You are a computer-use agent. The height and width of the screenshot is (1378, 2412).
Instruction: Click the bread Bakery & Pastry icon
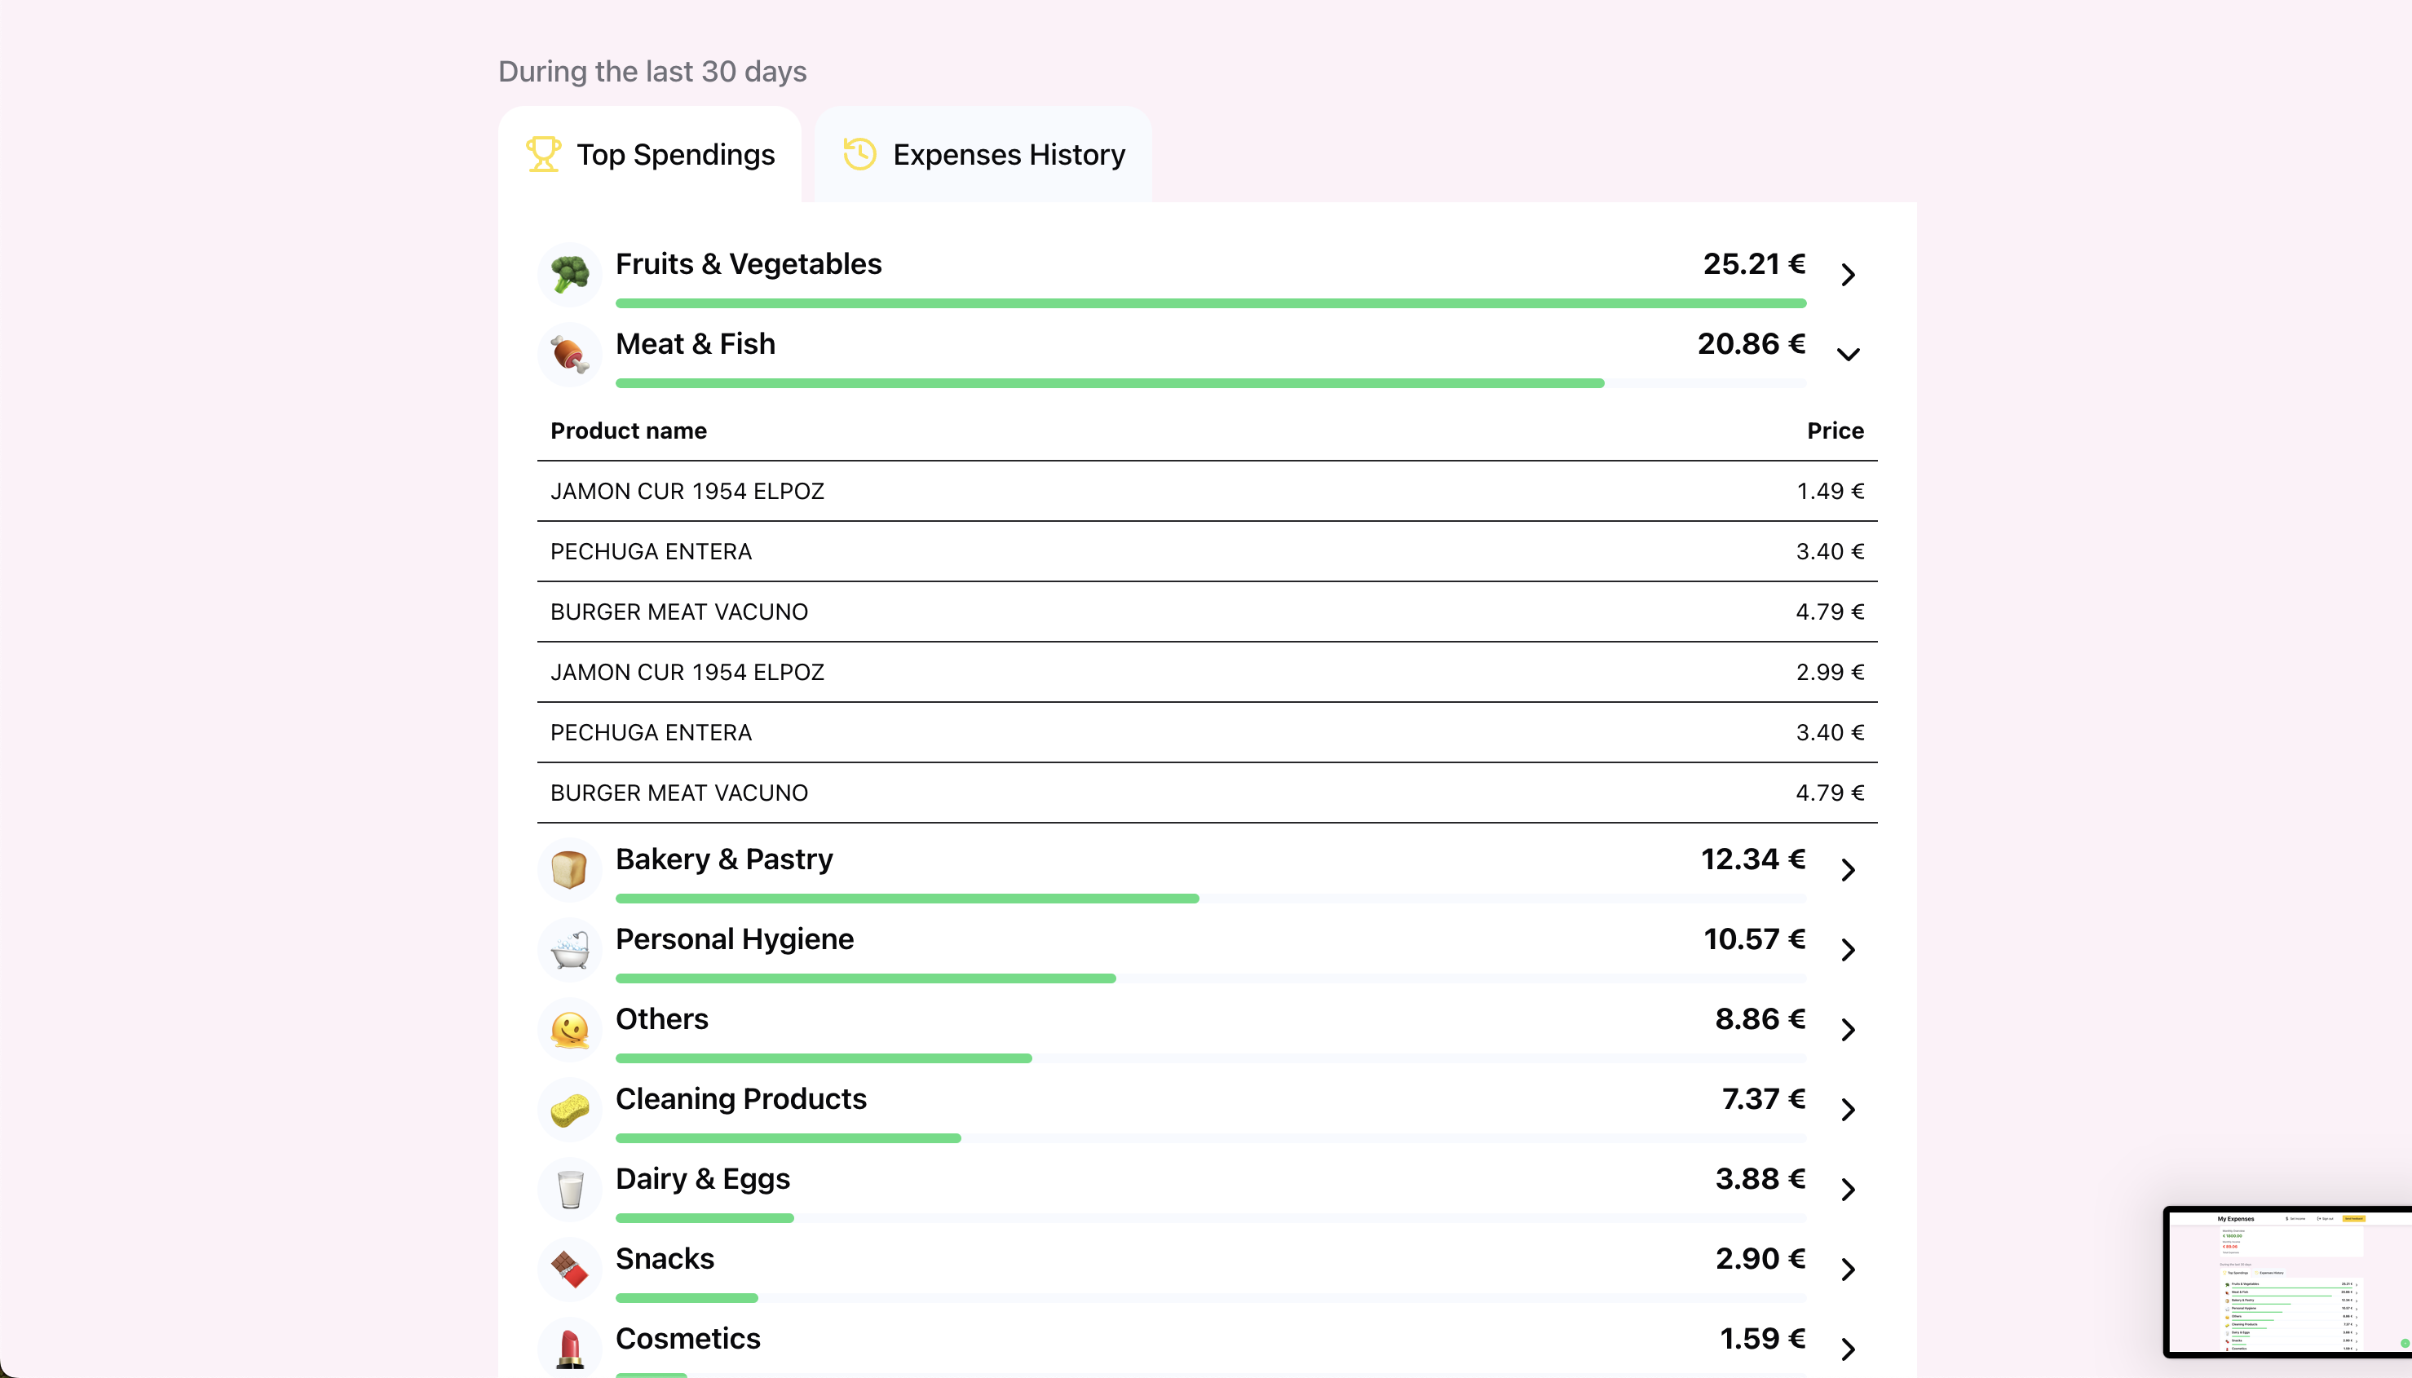pos(570,870)
